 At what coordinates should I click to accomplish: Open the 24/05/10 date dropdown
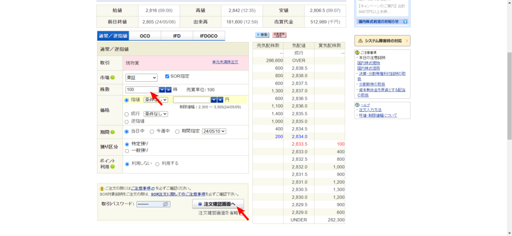coord(214,131)
